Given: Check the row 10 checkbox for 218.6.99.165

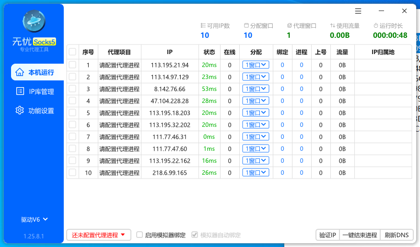Looking at the screenshot, I should coord(72,173).
